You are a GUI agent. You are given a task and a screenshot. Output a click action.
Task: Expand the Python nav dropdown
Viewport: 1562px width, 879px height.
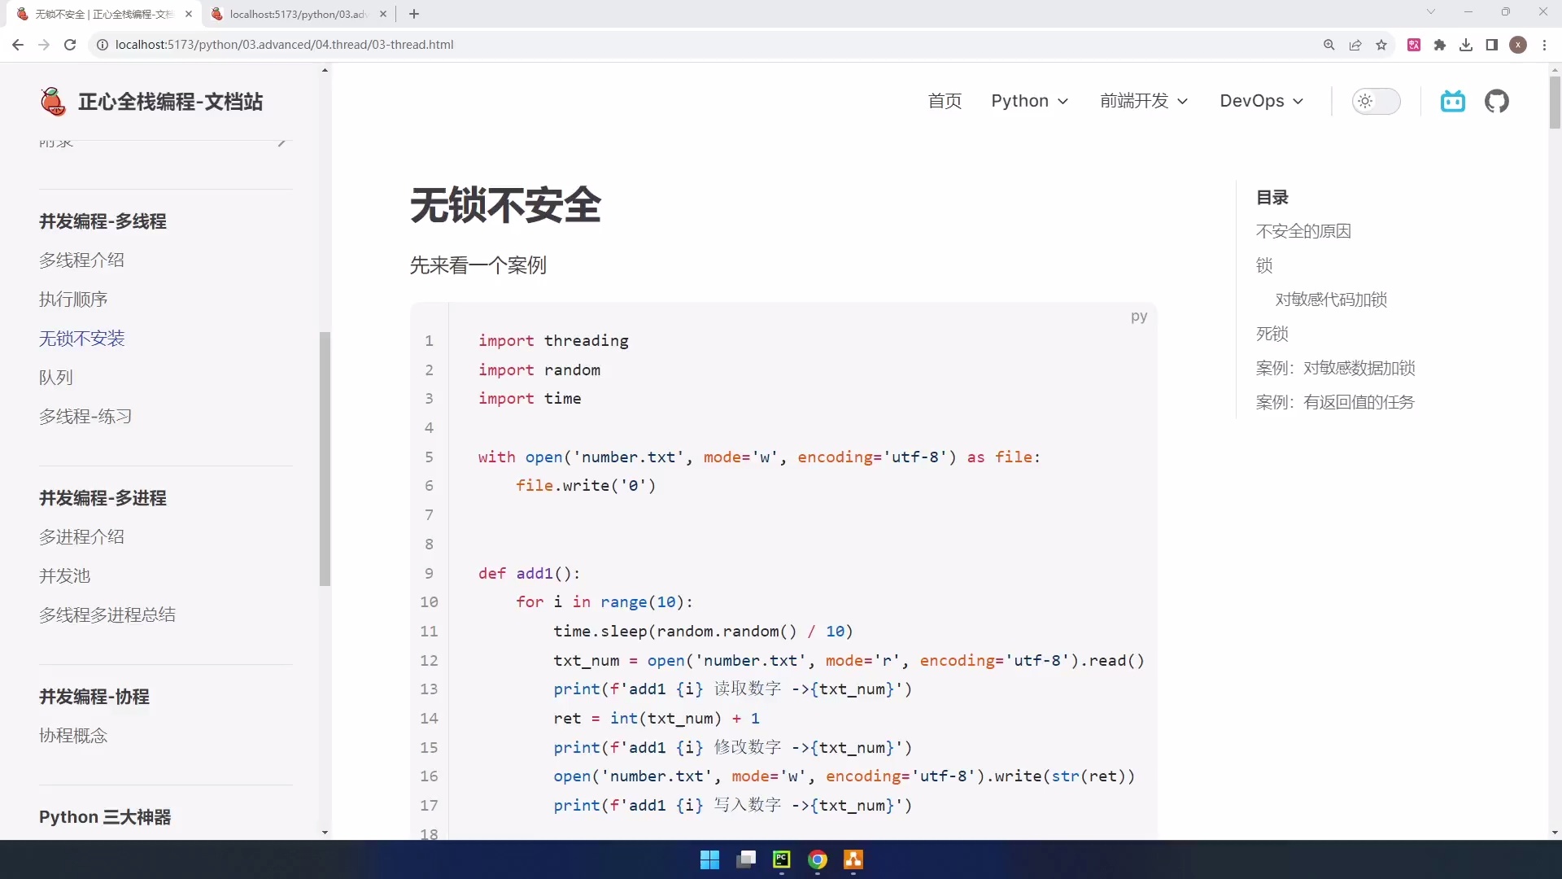coord(1029,101)
